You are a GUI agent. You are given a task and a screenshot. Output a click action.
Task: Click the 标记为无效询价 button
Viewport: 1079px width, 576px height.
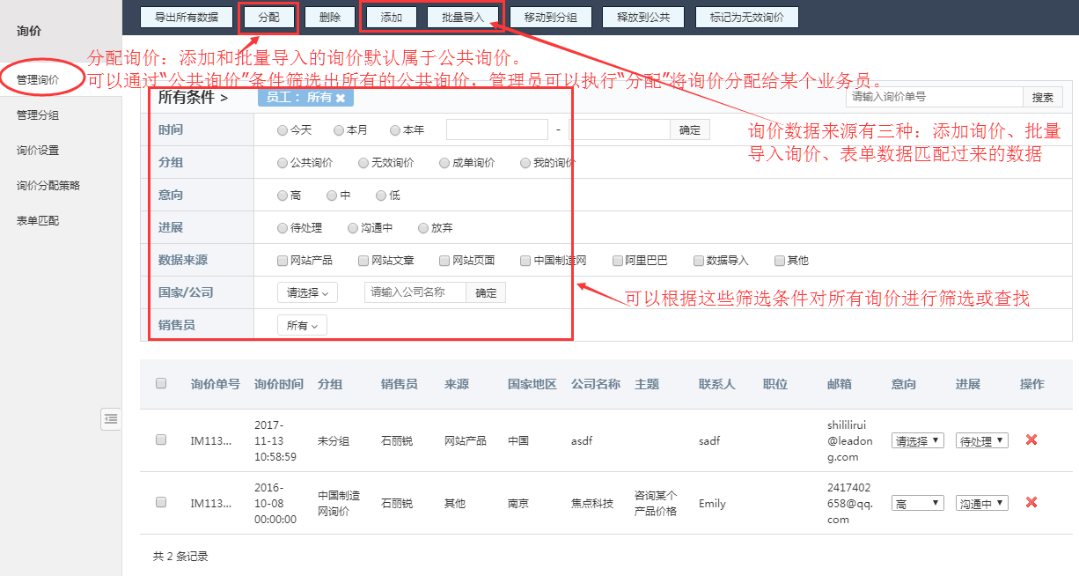coord(749,17)
